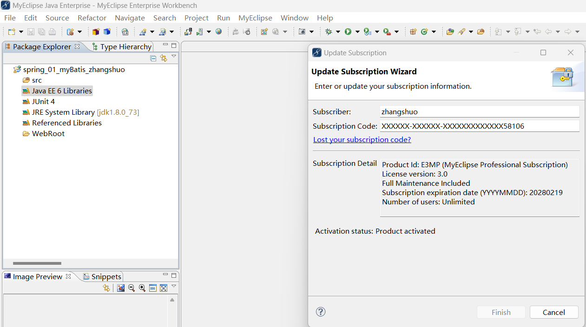Viewport: 586px width, 327px height.
Task: Click the purple-and-yellow package cube icon
Action: [96, 32]
